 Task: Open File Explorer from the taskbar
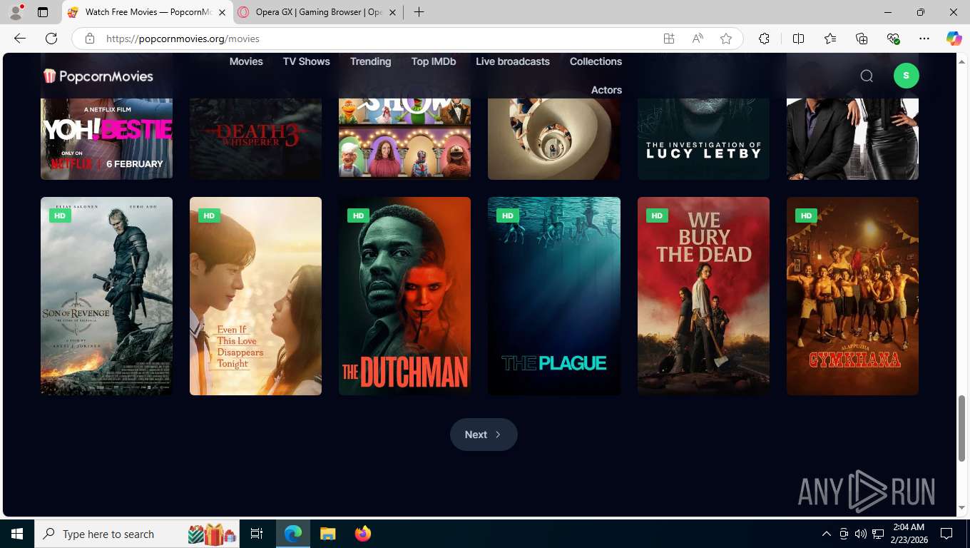click(x=327, y=534)
